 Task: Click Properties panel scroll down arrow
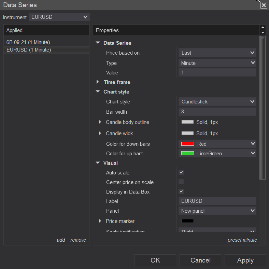click(263, 32)
